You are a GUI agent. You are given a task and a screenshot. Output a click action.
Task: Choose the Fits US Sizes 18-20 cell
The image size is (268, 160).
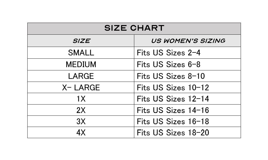188,133
